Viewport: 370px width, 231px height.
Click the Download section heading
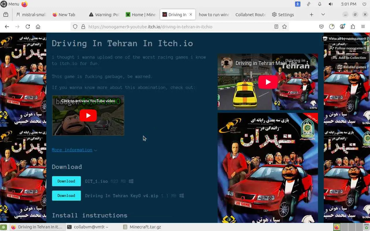pyautogui.click(x=67, y=167)
